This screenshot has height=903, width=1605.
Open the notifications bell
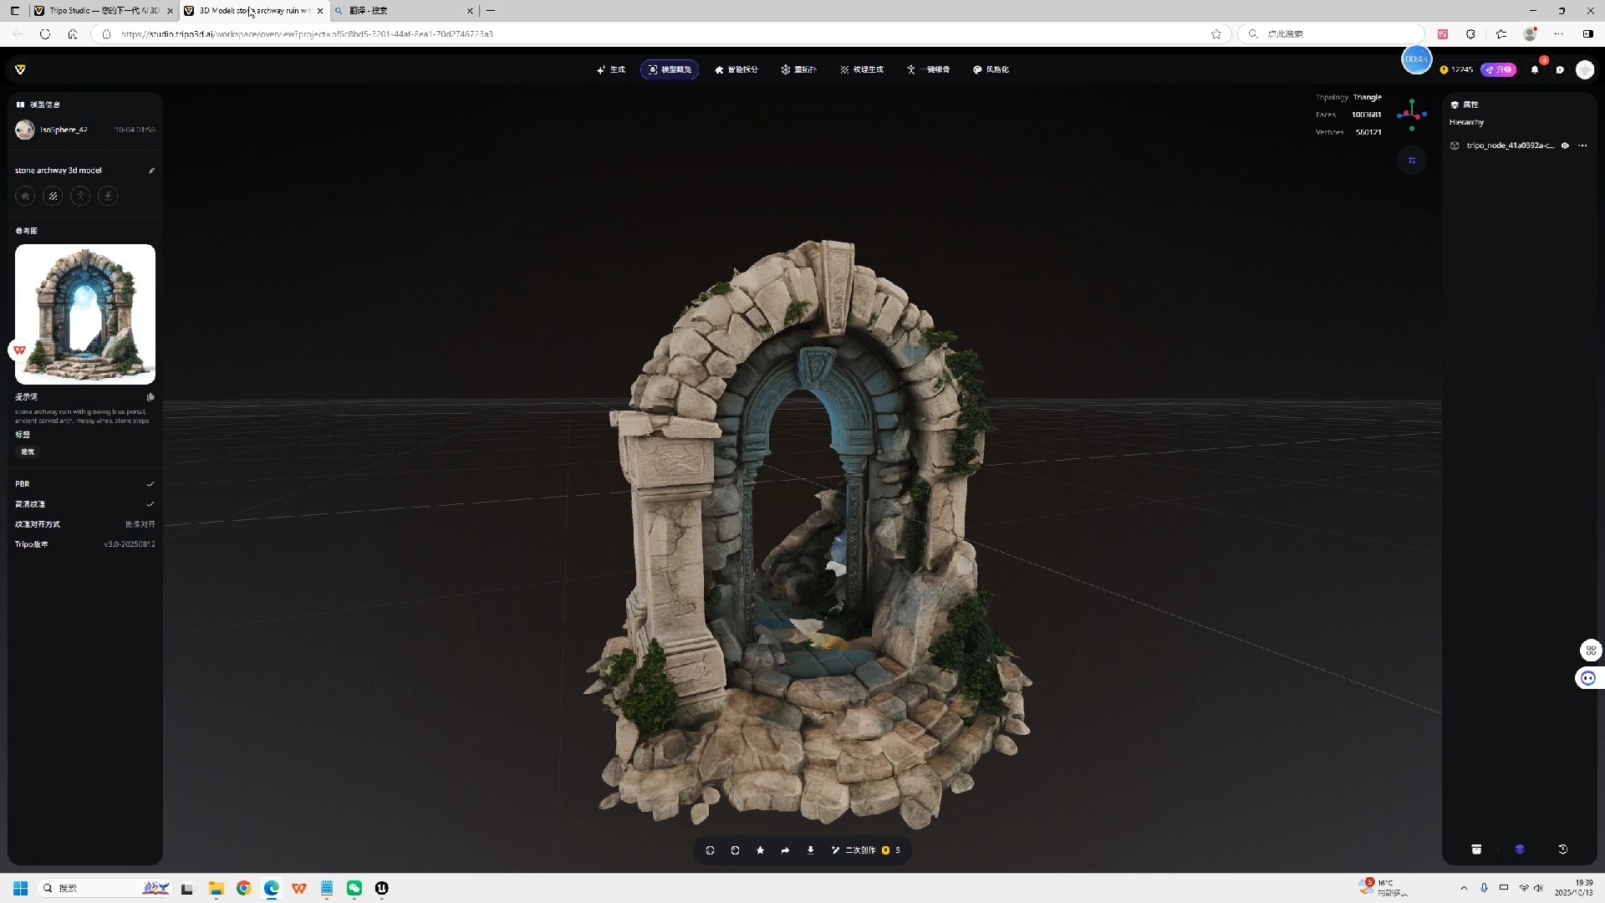point(1535,70)
